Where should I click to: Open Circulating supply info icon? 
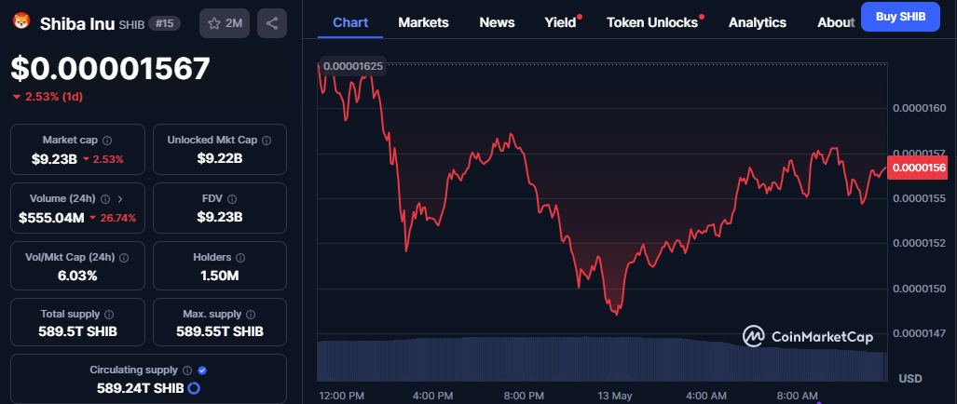[x=187, y=370]
